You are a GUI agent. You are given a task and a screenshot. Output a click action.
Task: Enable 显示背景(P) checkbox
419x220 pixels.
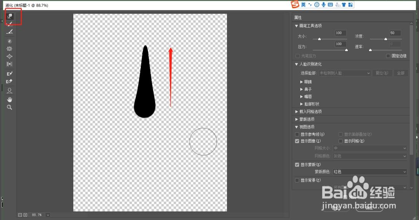(297, 180)
